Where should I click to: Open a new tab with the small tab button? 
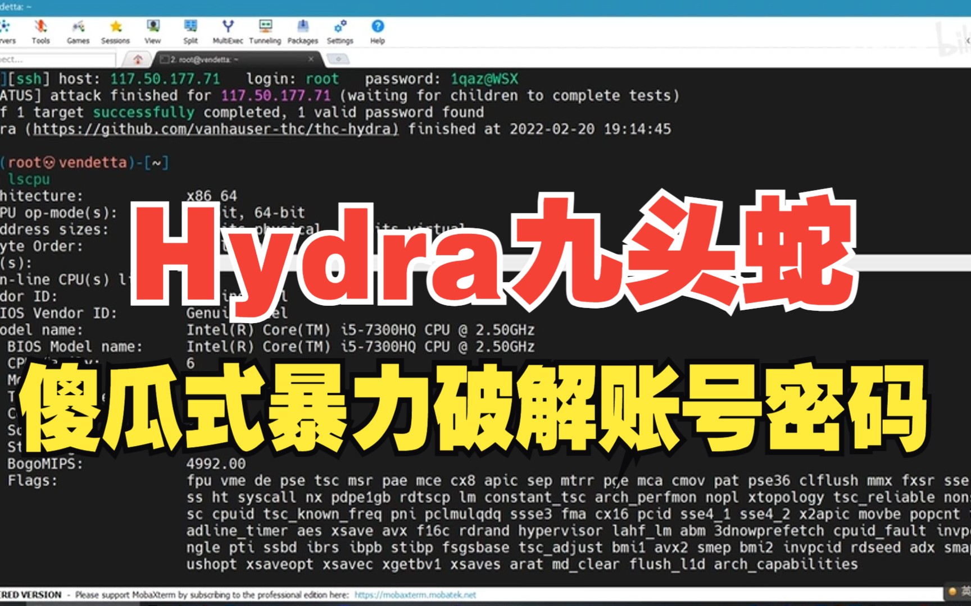click(x=338, y=59)
